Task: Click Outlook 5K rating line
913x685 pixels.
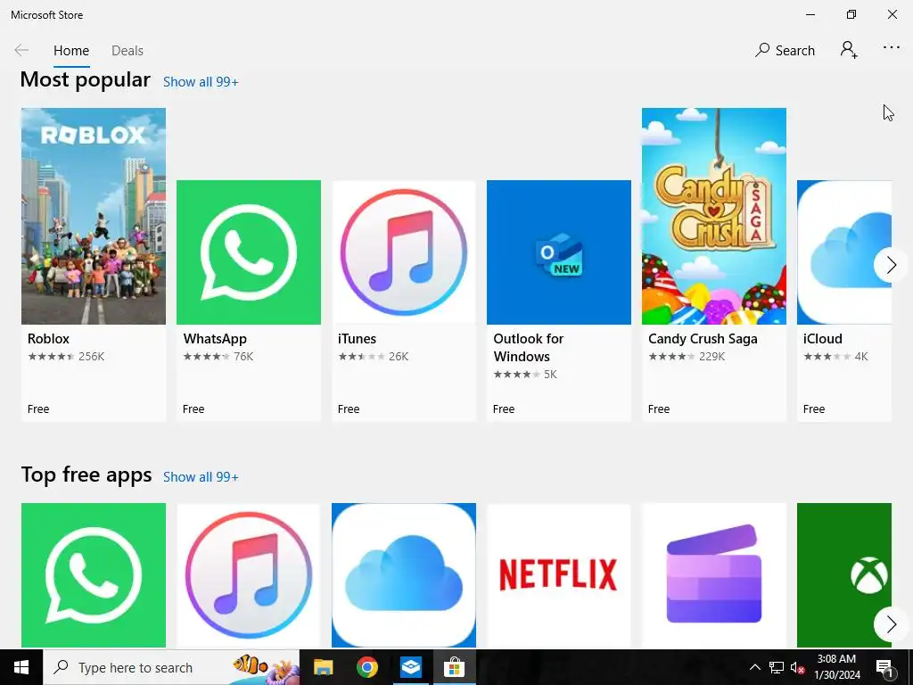Action: [525, 375]
